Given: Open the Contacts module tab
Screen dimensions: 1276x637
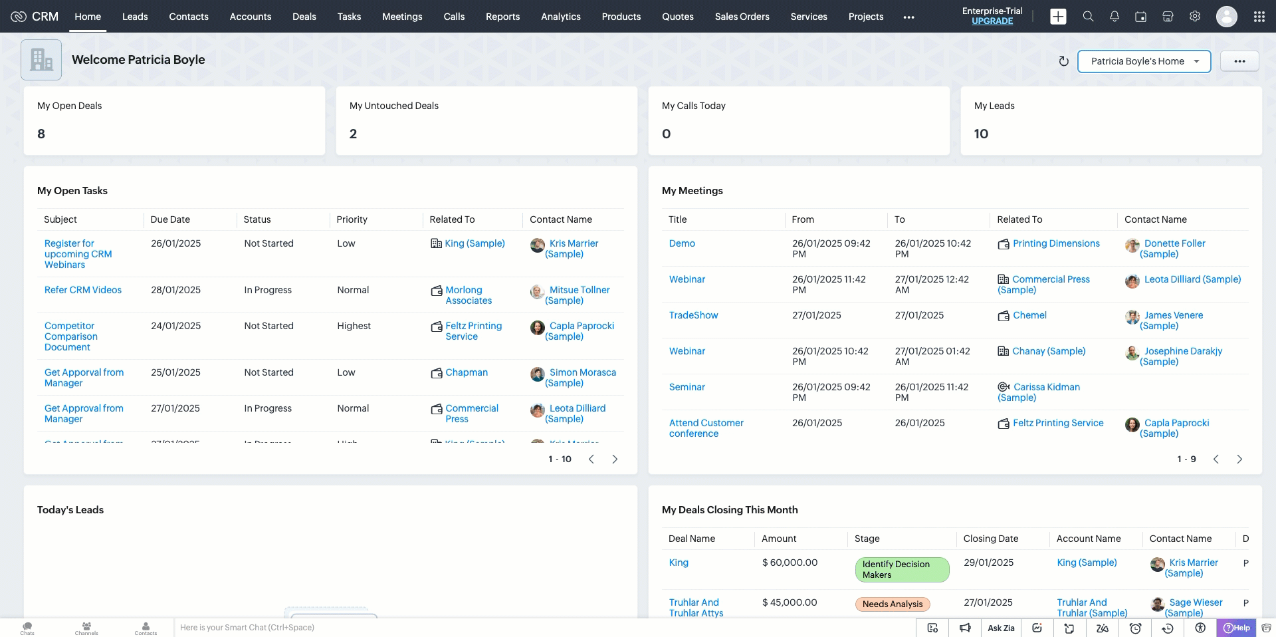Looking at the screenshot, I should (x=189, y=17).
